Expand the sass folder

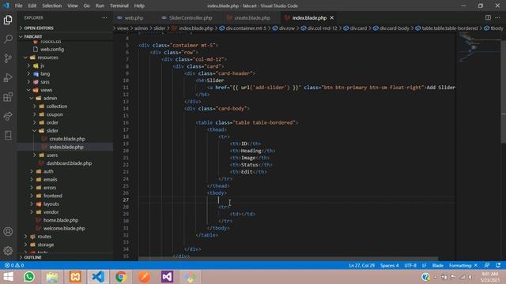(x=45, y=82)
